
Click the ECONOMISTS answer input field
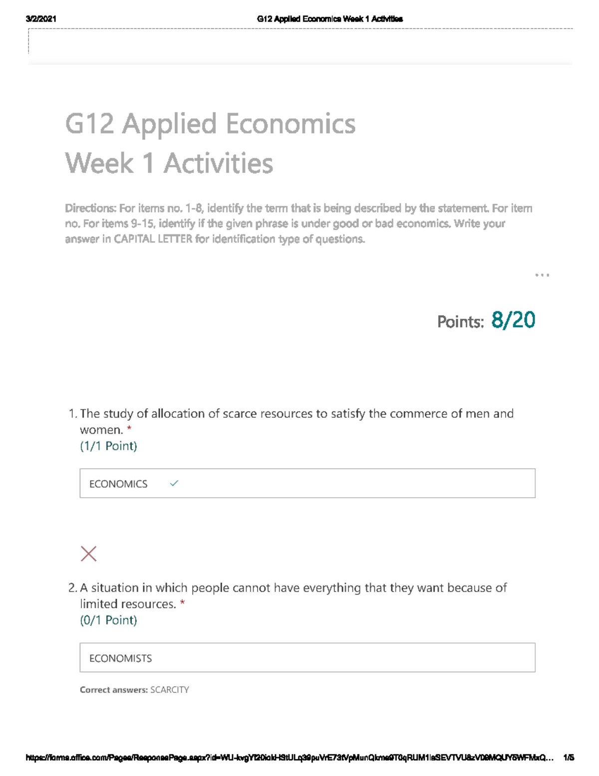click(x=307, y=658)
